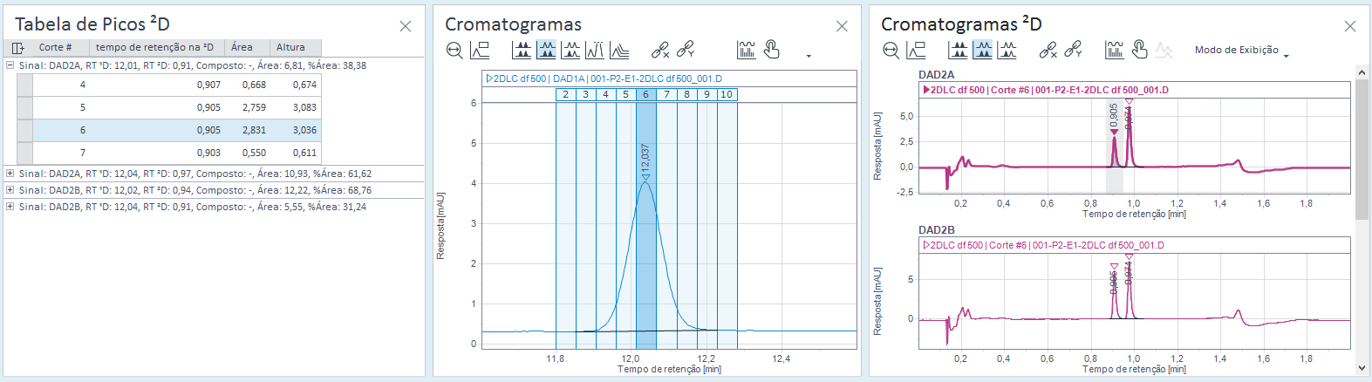Viewport: 1372px width, 382px height.
Task: Select peak table row for cut 7
Action: click(169, 153)
